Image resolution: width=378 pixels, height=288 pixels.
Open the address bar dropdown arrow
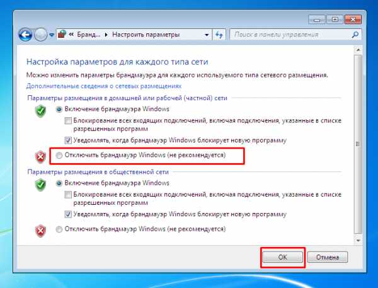(206, 33)
